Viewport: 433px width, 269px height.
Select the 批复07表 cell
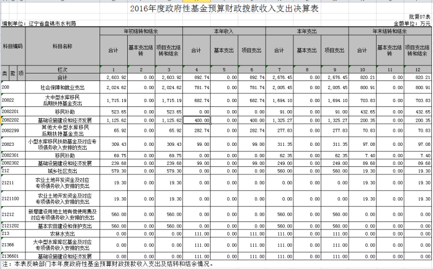(x=420, y=17)
